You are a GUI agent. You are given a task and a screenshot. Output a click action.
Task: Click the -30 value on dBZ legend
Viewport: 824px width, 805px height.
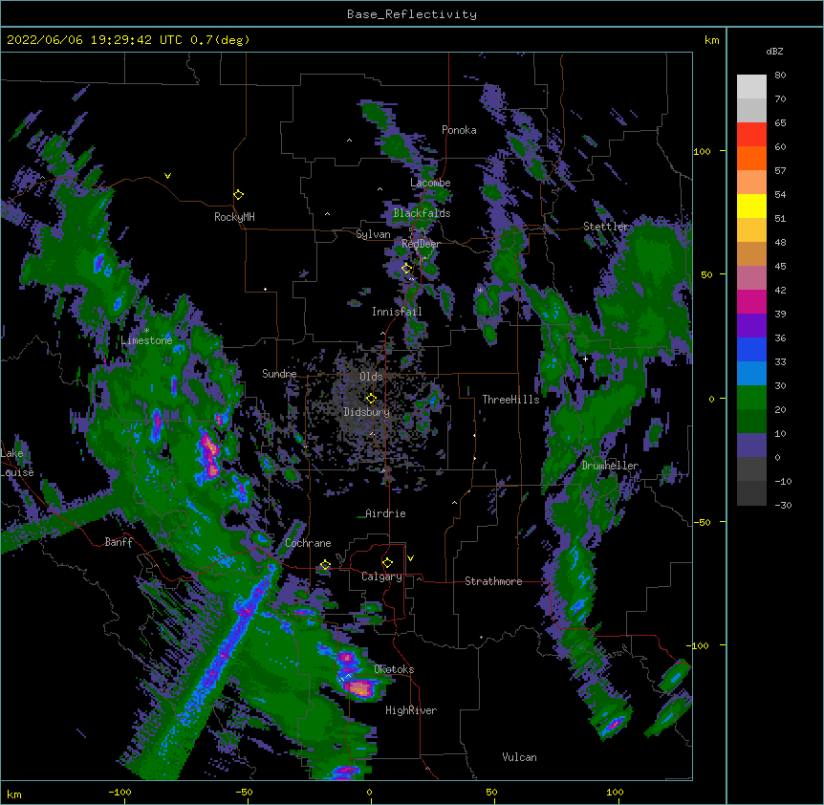783,505
